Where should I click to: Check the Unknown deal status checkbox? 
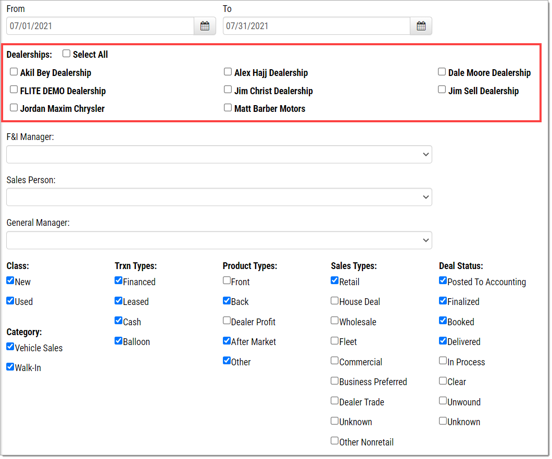(443, 421)
